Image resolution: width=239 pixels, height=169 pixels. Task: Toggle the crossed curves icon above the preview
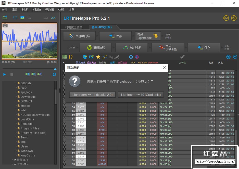point(53,18)
